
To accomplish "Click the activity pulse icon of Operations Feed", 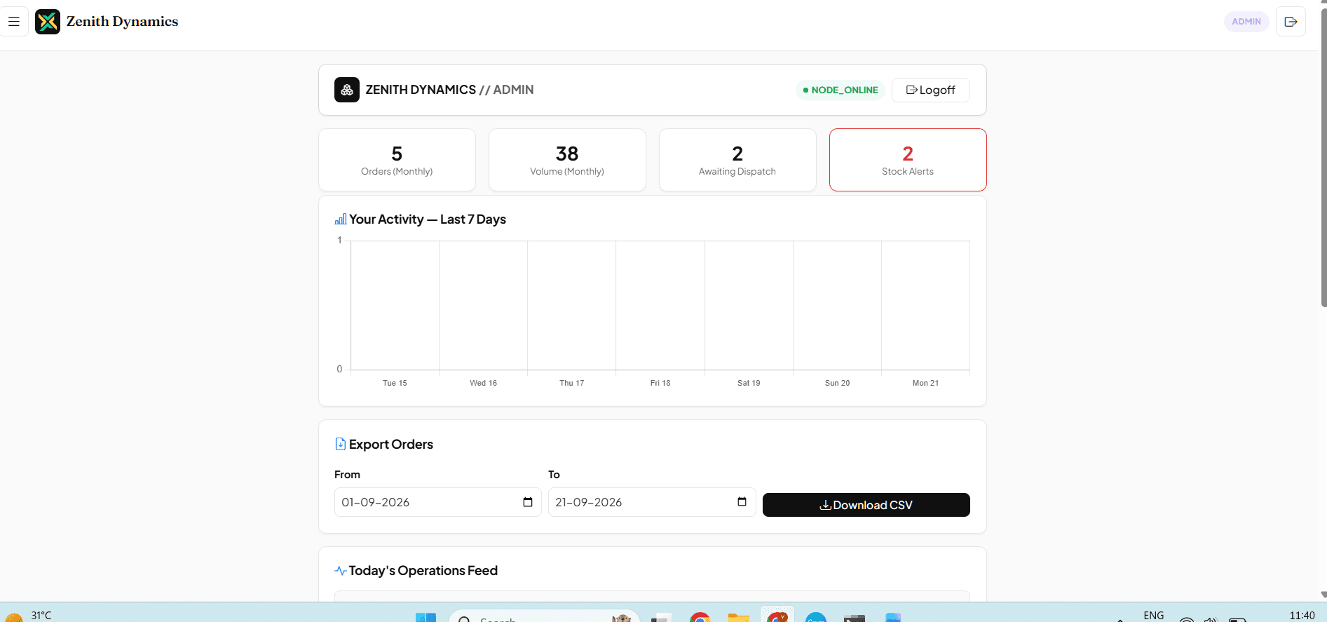I will click(341, 571).
